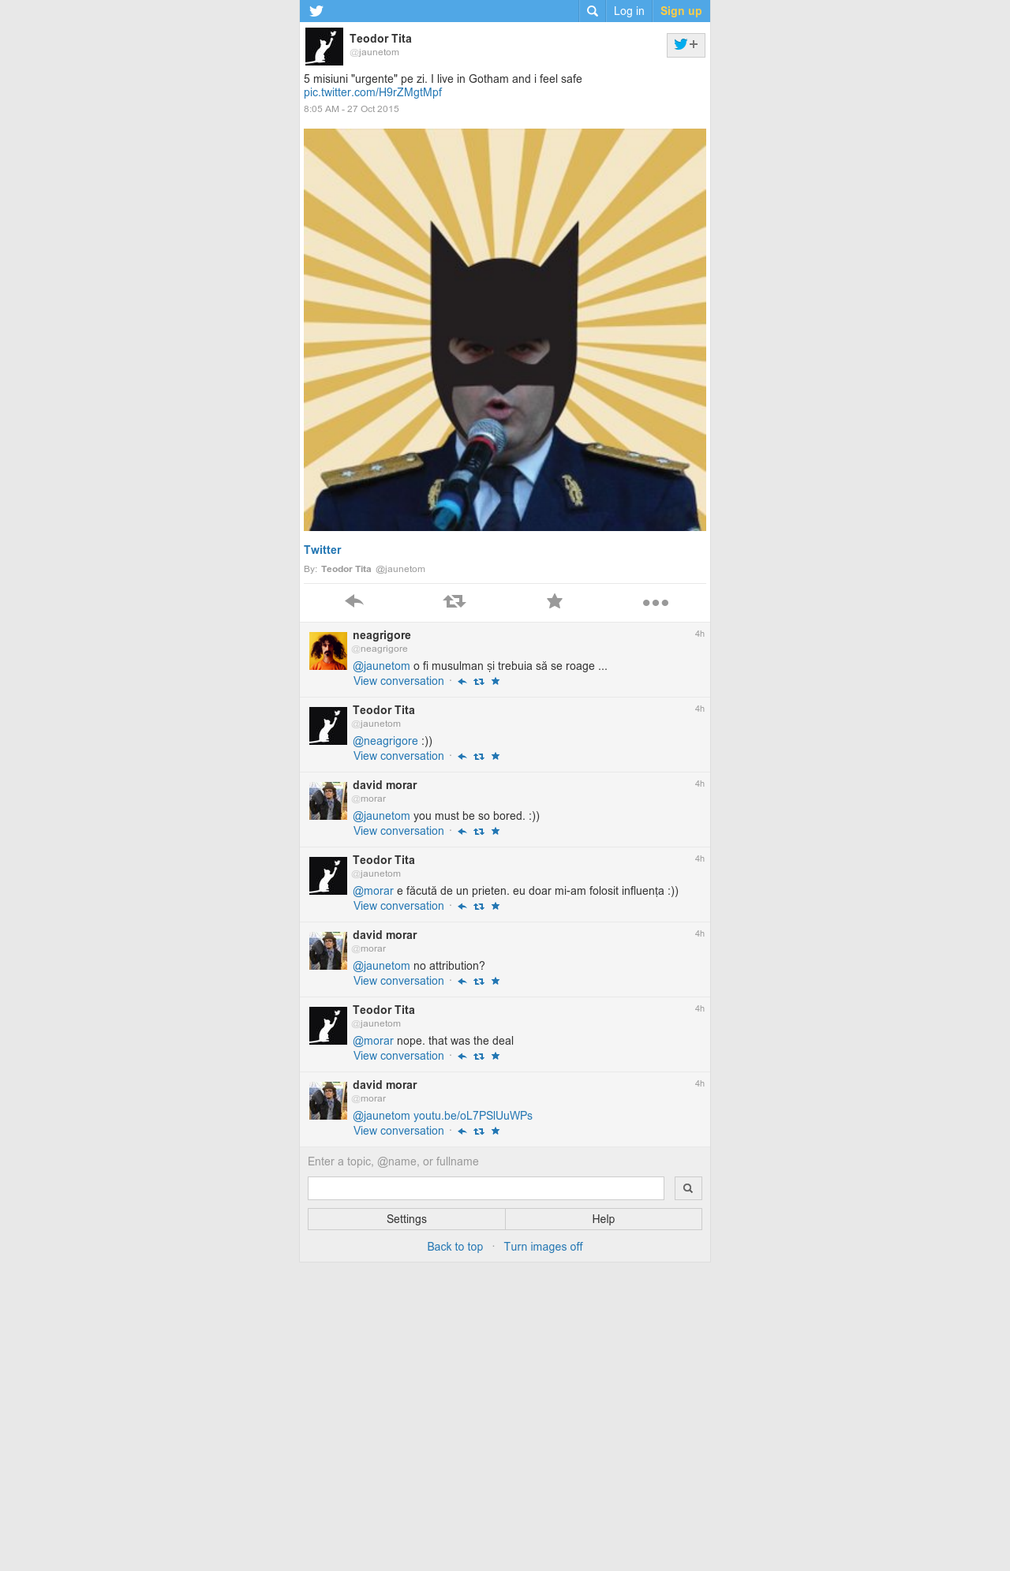
Task: Favorite the 'făcută de un prieten' tweet
Action: tap(496, 906)
